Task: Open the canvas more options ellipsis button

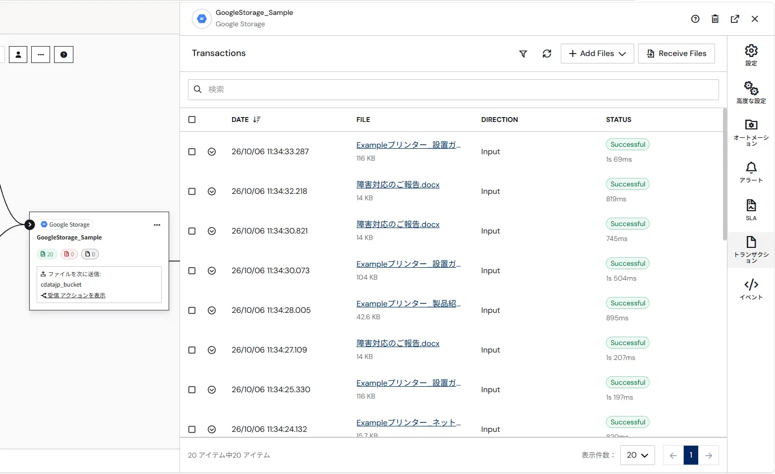Action: [x=41, y=55]
